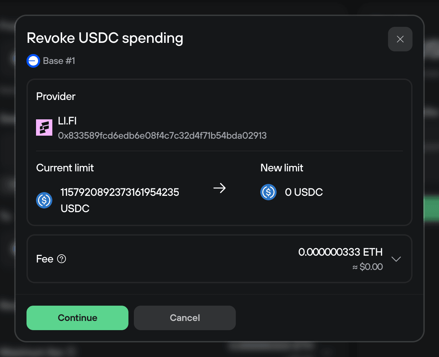Click the USDC icon next to New limit

[x=268, y=192]
